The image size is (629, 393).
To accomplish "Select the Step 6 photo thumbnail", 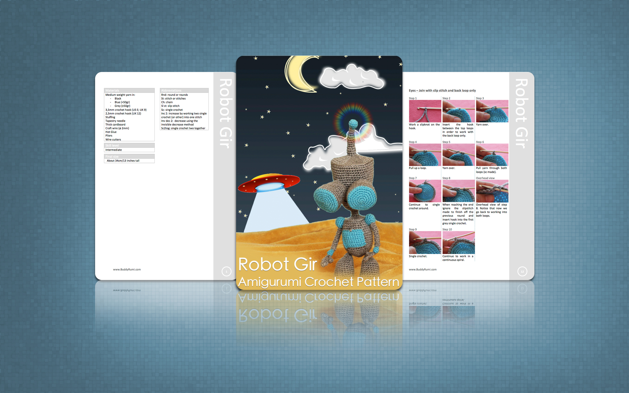I will [492, 155].
